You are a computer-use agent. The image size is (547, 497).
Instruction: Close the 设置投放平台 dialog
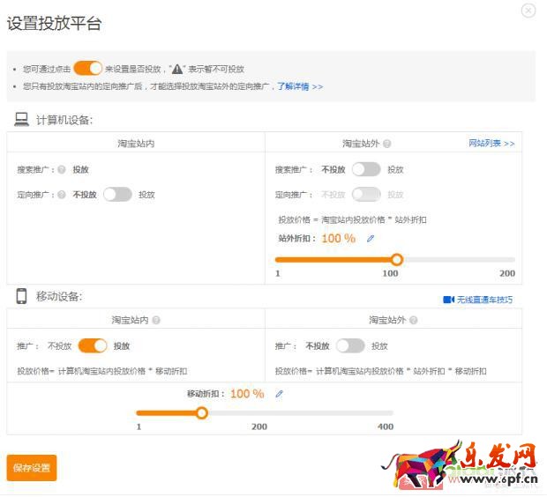528,11
